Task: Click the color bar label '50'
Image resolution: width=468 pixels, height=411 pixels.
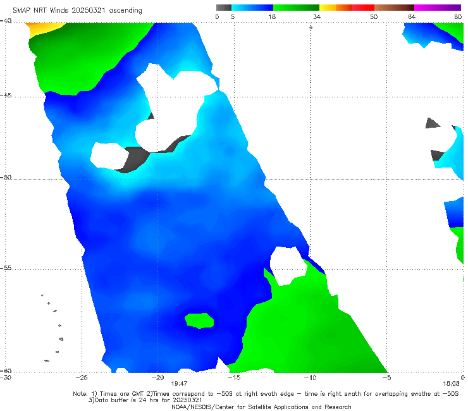Action: coord(374,16)
